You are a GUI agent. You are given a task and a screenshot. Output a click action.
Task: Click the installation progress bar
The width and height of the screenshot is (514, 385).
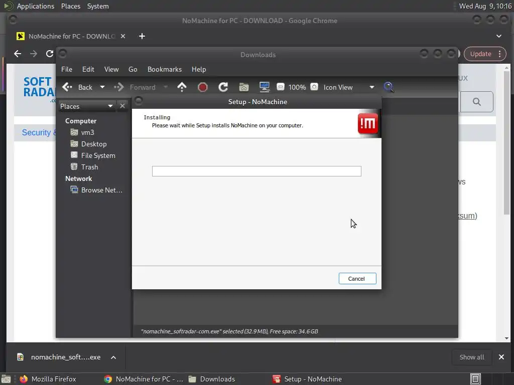pos(256,171)
